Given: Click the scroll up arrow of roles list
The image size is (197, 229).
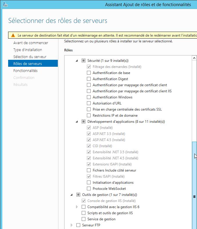Looking at the screenshot, I should coord(194,58).
